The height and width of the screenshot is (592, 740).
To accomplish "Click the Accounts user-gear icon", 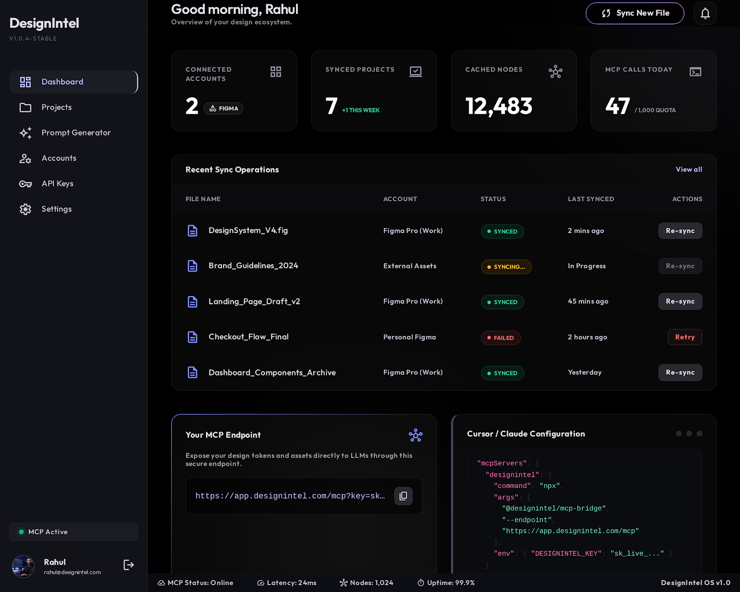I will 25,159.
